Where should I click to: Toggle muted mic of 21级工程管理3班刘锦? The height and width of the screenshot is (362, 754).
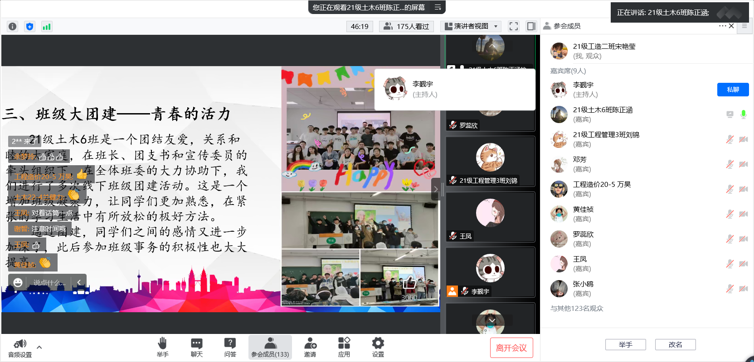(x=730, y=139)
